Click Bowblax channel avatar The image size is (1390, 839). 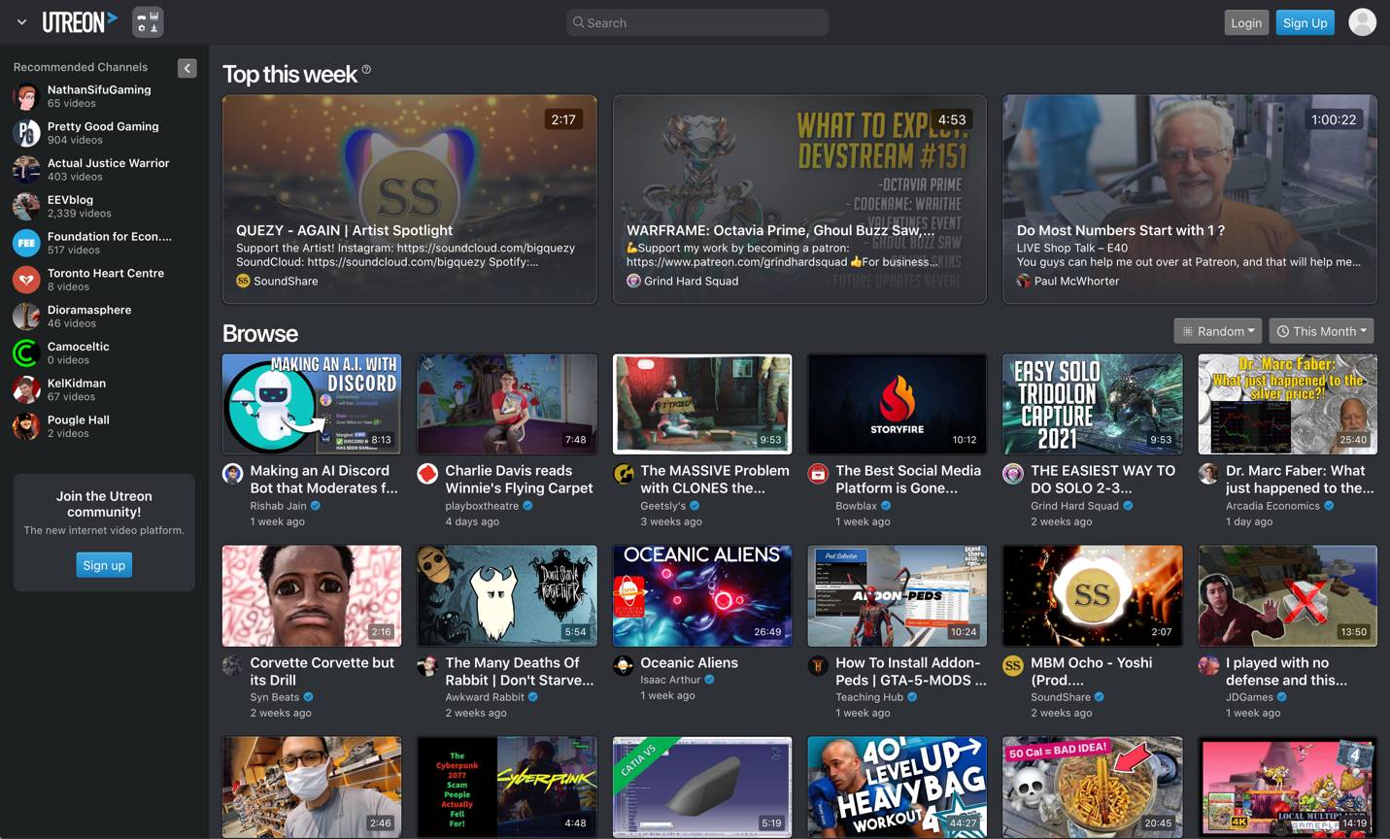(818, 474)
